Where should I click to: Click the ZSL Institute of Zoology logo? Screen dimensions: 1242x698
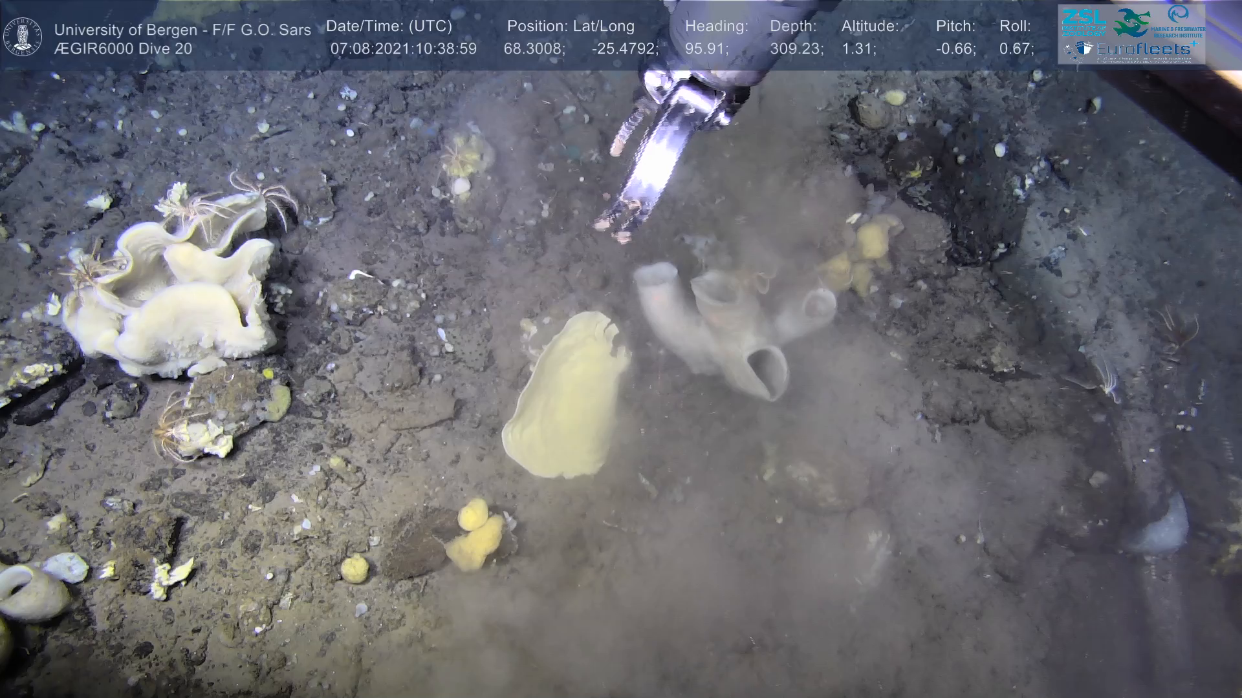[1083, 21]
